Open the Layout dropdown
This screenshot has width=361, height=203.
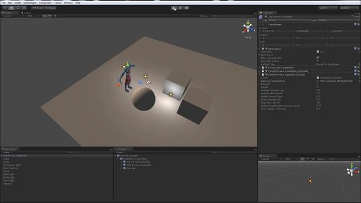(x=349, y=8)
